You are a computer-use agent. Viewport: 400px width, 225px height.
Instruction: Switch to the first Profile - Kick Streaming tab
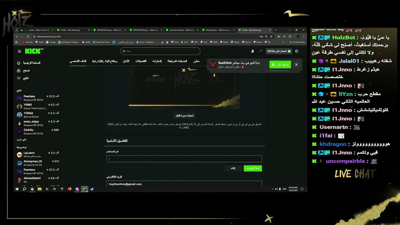(x=73, y=30)
